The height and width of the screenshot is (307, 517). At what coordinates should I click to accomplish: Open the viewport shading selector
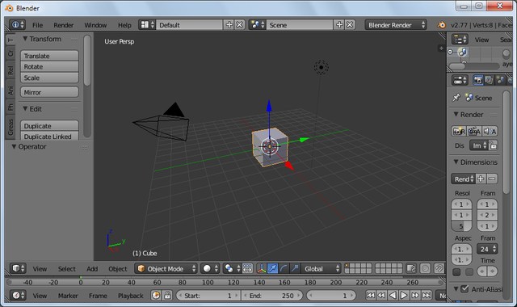click(210, 268)
